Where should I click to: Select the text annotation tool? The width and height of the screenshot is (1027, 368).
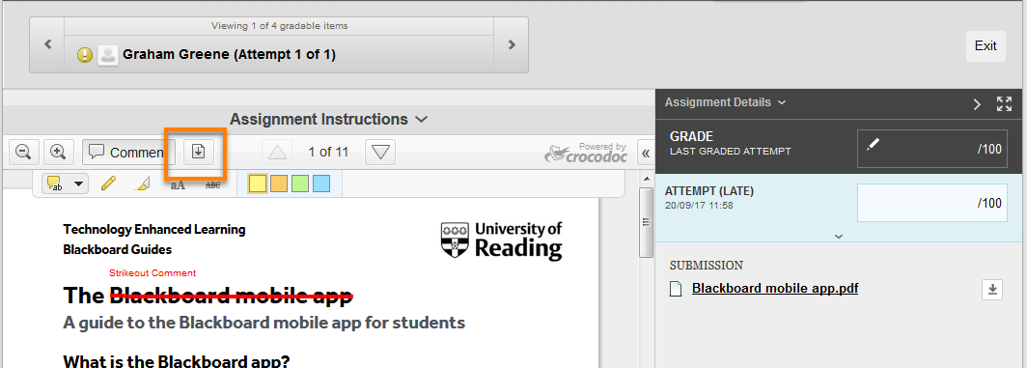(178, 185)
